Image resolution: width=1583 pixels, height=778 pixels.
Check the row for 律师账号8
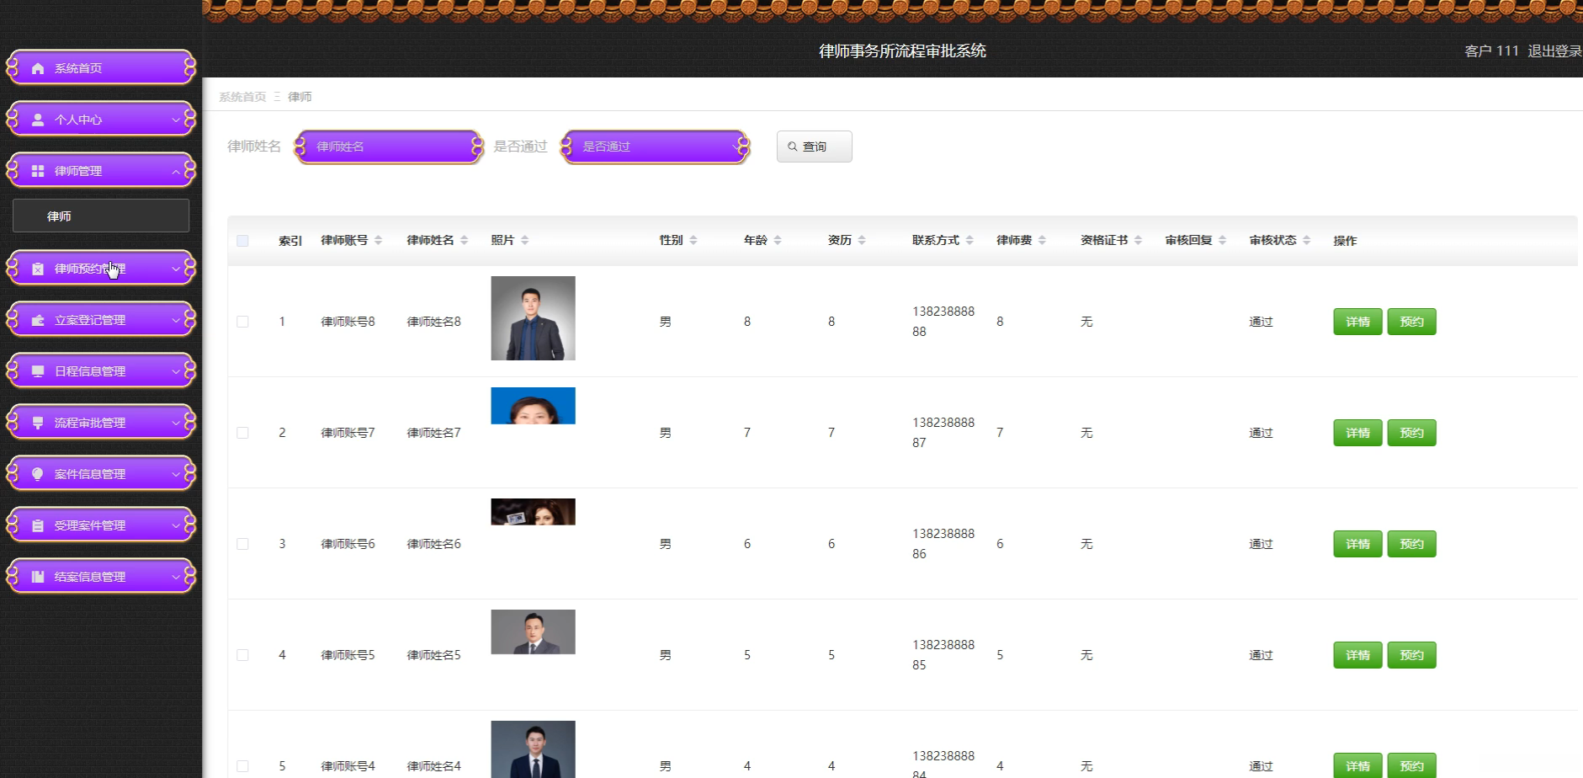[x=242, y=322]
